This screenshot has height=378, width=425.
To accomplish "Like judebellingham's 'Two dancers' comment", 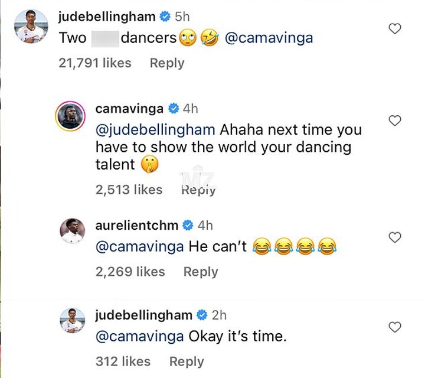I will click(x=395, y=28).
